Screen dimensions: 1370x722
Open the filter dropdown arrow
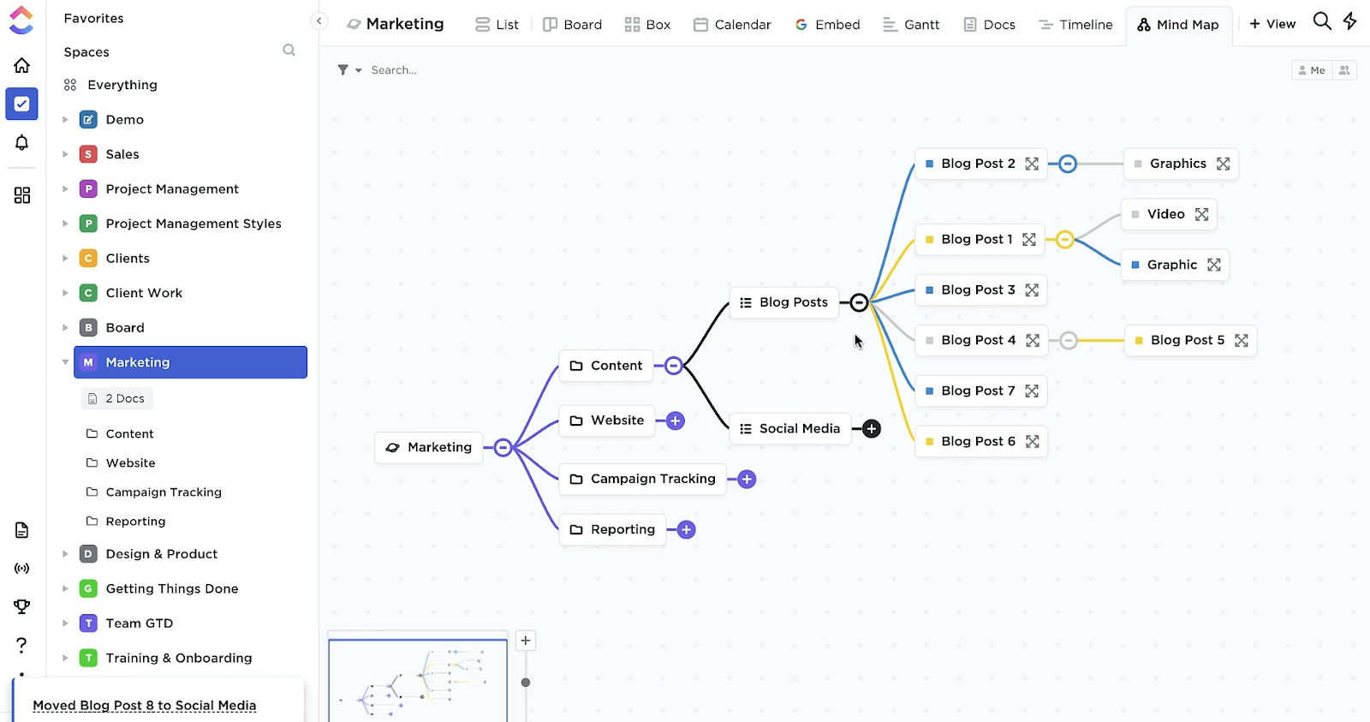(x=359, y=70)
